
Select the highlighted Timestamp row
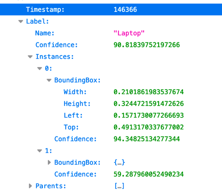coord(111,10)
